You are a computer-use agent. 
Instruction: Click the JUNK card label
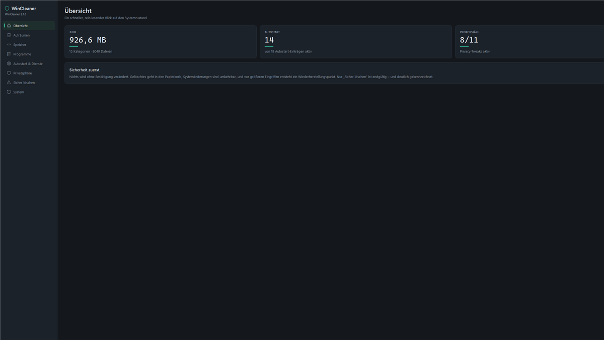[73, 32]
